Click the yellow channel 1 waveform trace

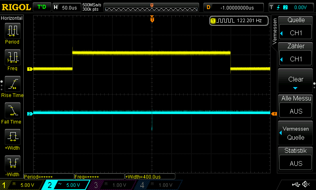pyautogui.click(x=151, y=53)
